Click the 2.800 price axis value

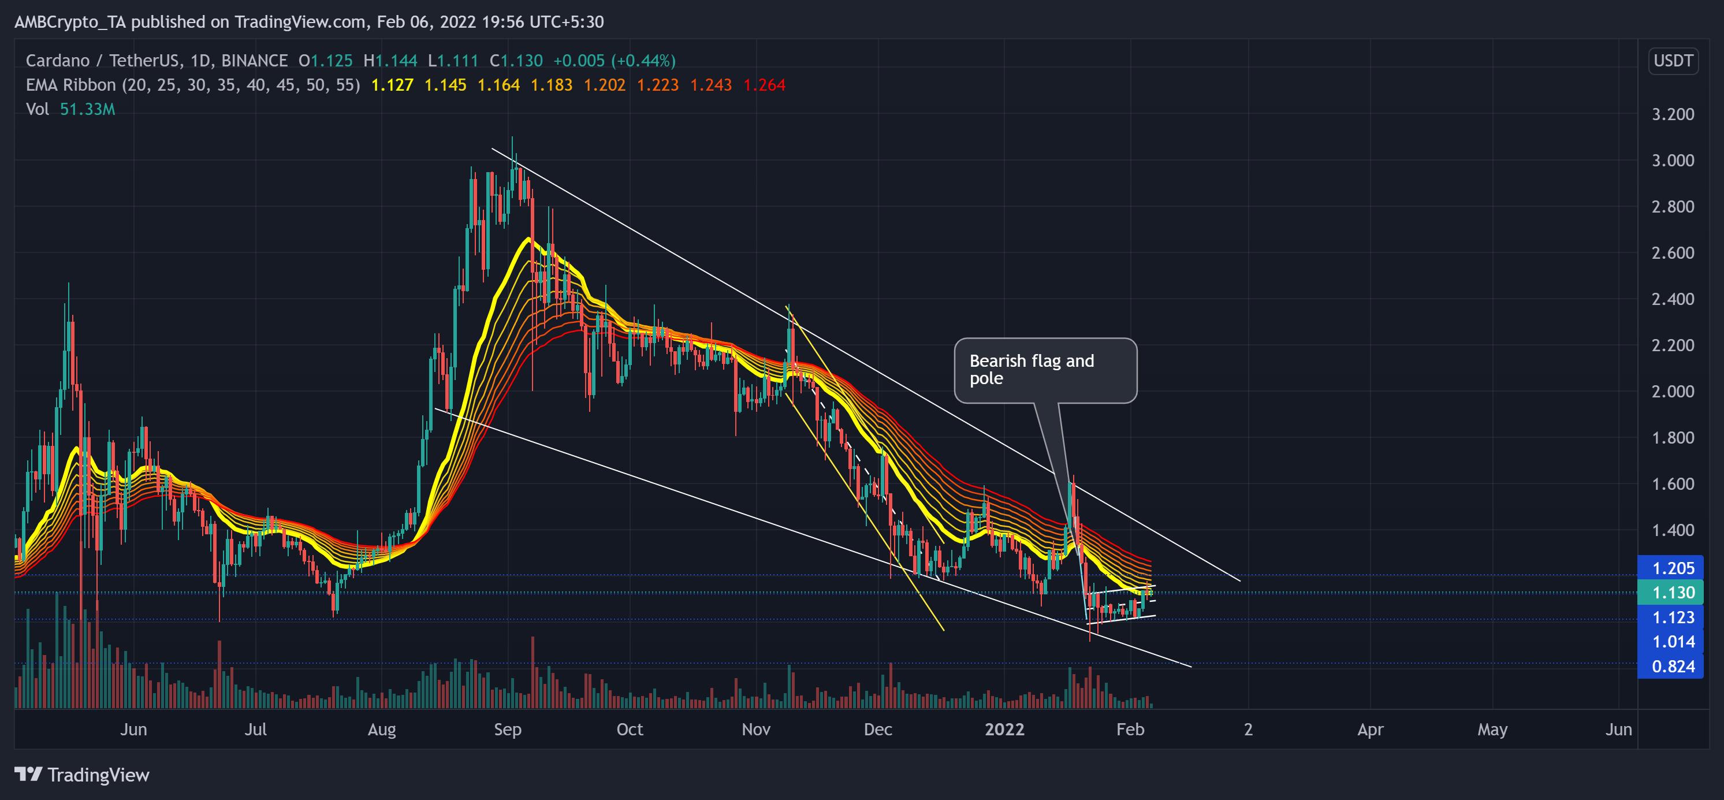[x=1673, y=207]
